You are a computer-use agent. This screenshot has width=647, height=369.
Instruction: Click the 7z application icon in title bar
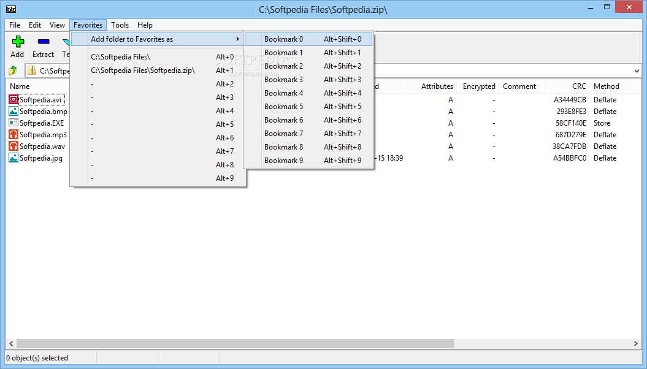(11, 9)
